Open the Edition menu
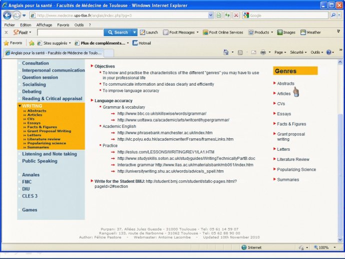This screenshot has width=345, height=259. [x=26, y=25]
